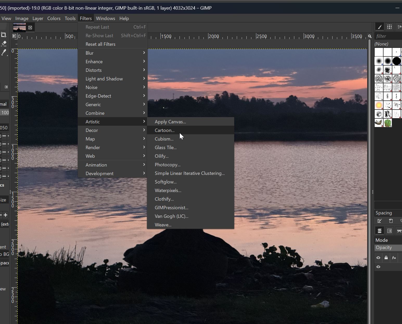Switch to the Channels tab icon
Screen dimensions: 402x324
click(389, 231)
